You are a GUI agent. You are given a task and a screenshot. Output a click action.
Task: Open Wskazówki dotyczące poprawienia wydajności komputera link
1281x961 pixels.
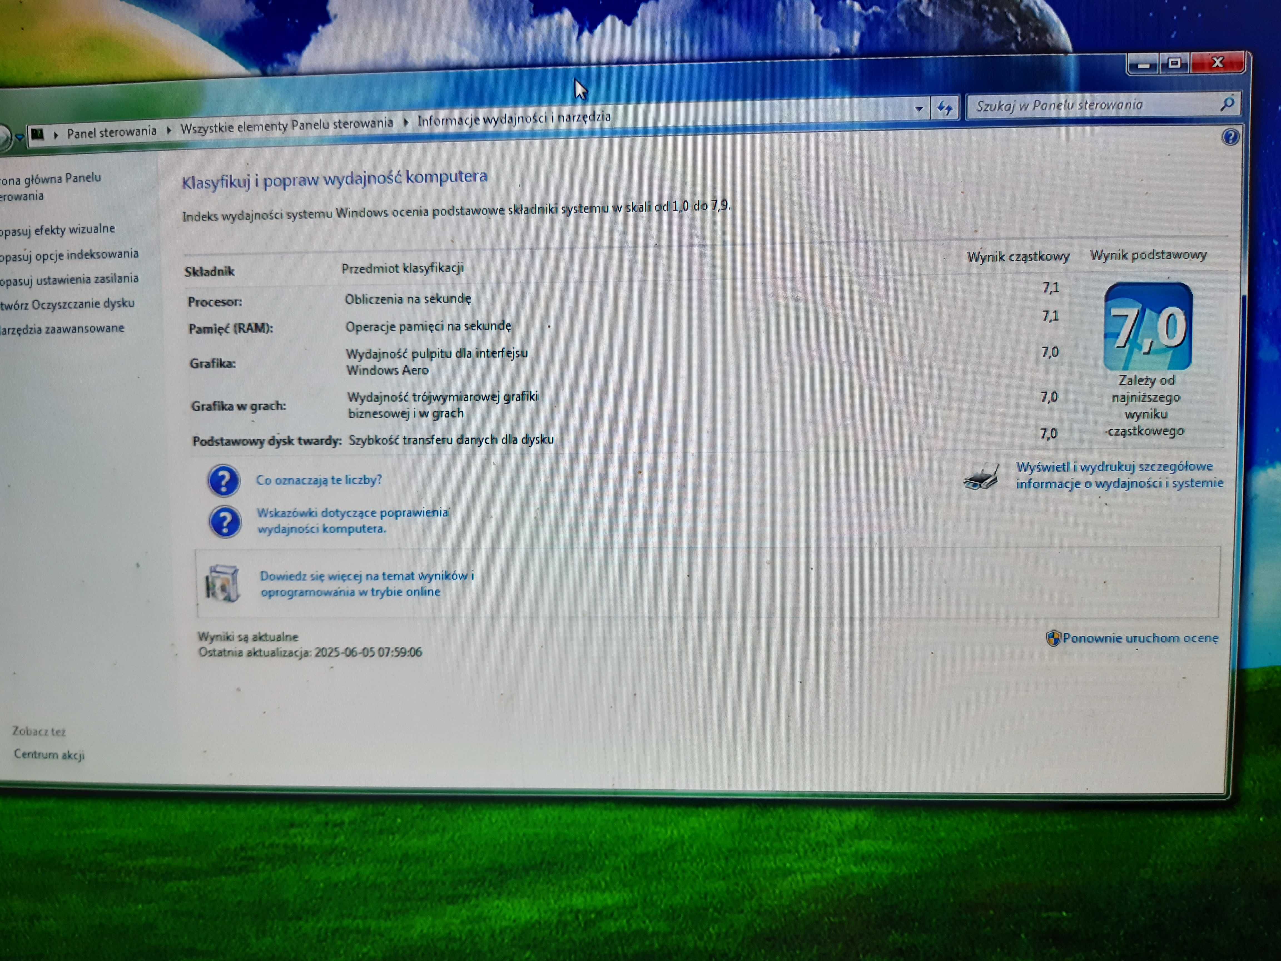click(353, 520)
